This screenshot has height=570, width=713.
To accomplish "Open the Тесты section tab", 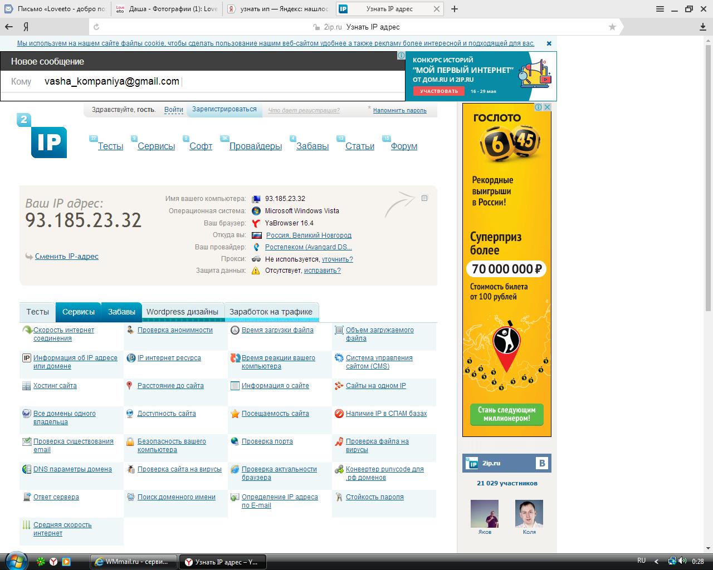I will [37, 312].
